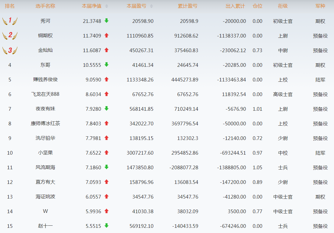The width and height of the screenshot is (334, 233).
Task: Click the 排名 column header
Action: [10, 6]
